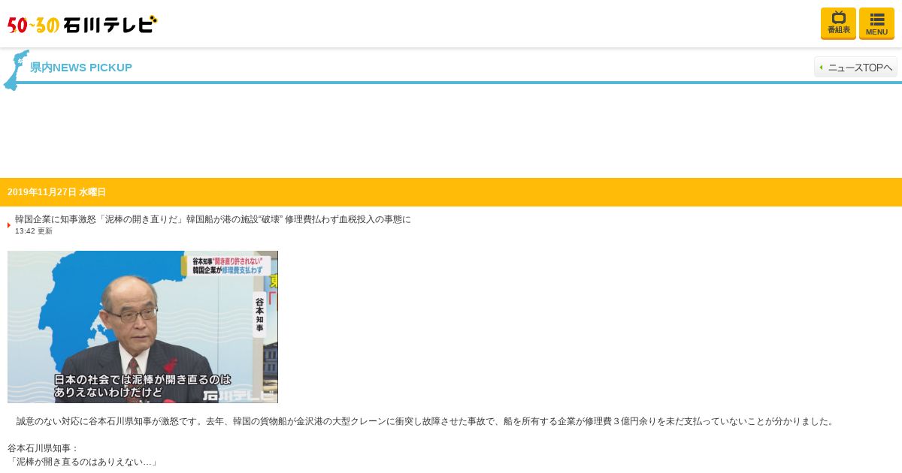Open the 谷本知事 news video thumbnail
This screenshot has width=902, height=473.
tap(143, 327)
